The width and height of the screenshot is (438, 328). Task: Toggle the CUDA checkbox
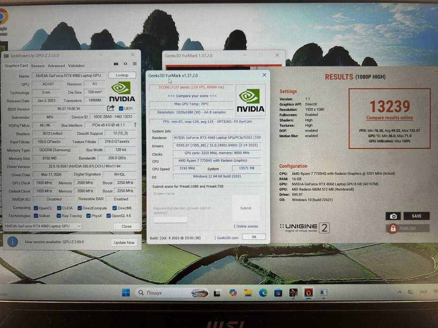pyautogui.click(x=59, y=208)
